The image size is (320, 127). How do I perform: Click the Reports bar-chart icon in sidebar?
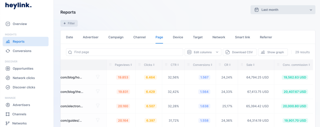pyautogui.click(x=8, y=42)
